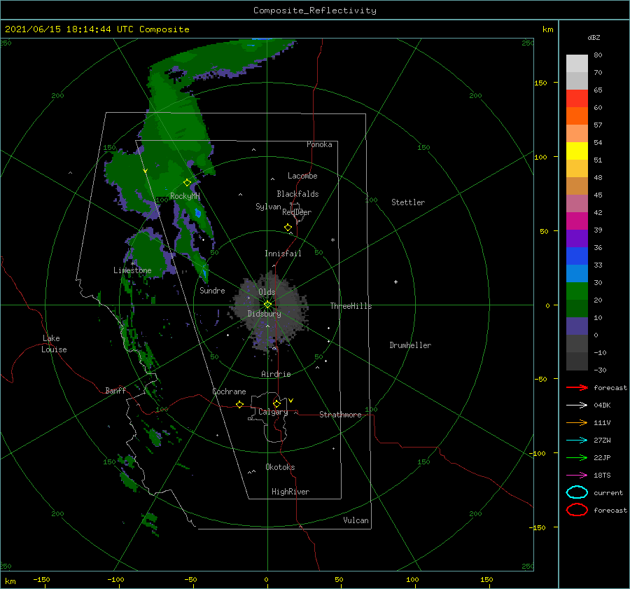
Task: Click the red forecast arrow legend icon
Action: [577, 387]
